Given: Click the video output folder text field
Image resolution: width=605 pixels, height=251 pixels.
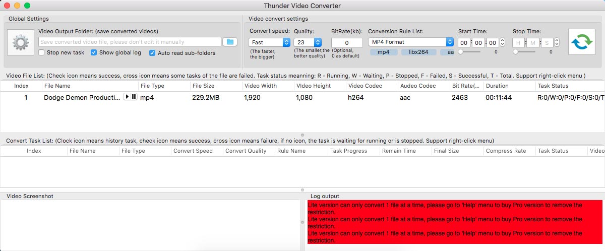Looking at the screenshot, I should coord(130,42).
